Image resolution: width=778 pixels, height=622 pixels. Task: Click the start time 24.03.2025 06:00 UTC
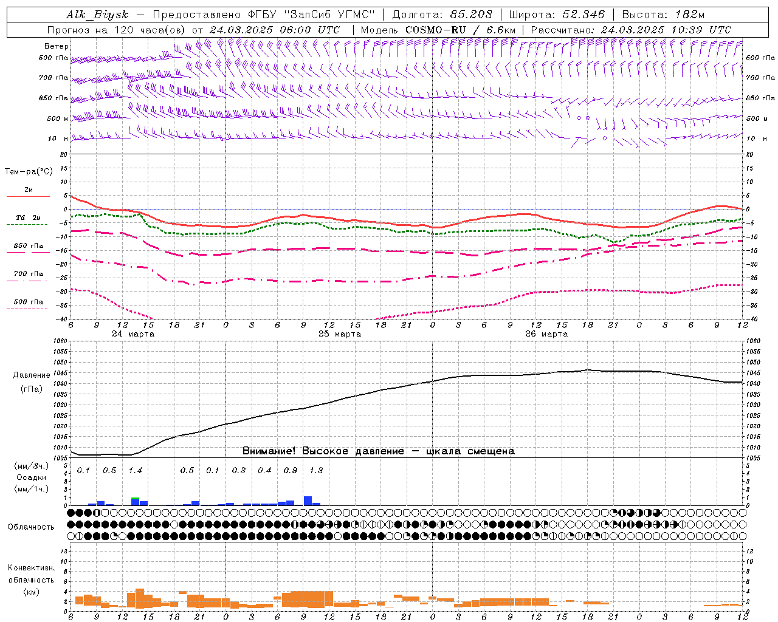coord(275,30)
